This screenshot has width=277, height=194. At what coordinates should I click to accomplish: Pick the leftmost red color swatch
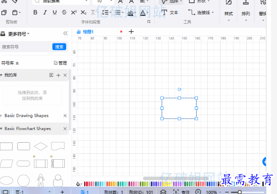85,184
